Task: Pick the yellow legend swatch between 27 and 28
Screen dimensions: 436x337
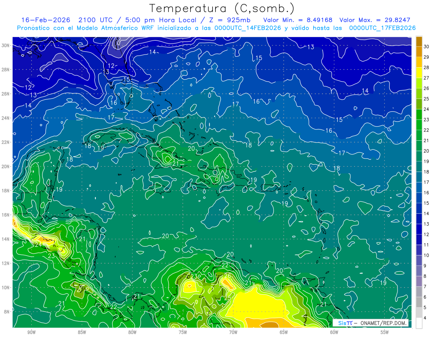Action: [x=419, y=72]
